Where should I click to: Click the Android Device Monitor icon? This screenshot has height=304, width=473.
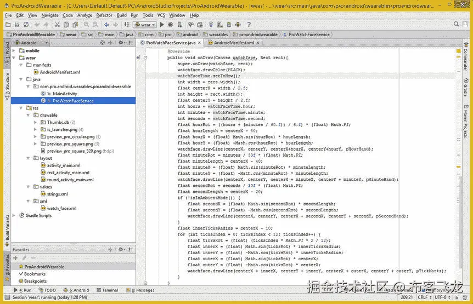pos(238,25)
